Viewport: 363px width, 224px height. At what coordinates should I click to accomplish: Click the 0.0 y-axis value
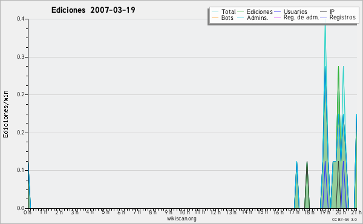21,208
